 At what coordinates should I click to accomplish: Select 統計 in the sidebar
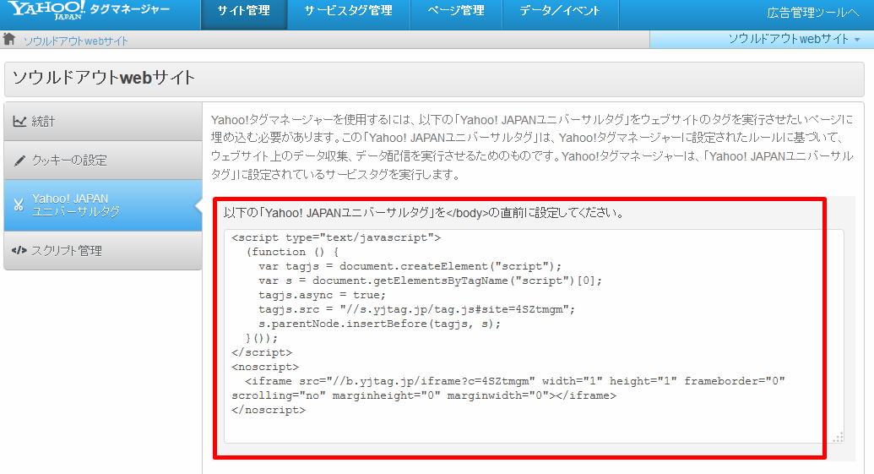(x=102, y=122)
